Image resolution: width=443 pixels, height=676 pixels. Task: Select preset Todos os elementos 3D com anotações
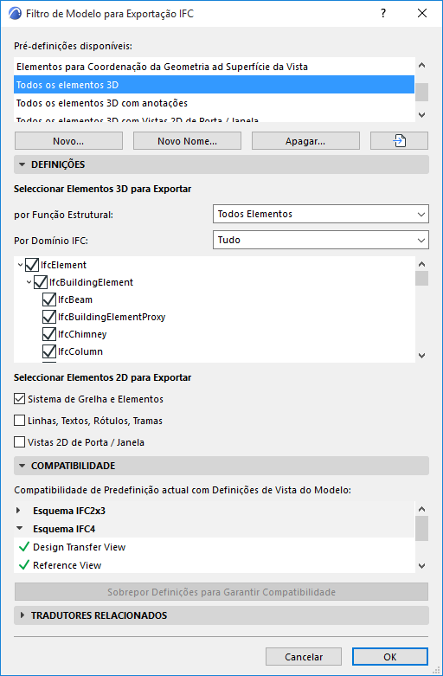coord(215,103)
